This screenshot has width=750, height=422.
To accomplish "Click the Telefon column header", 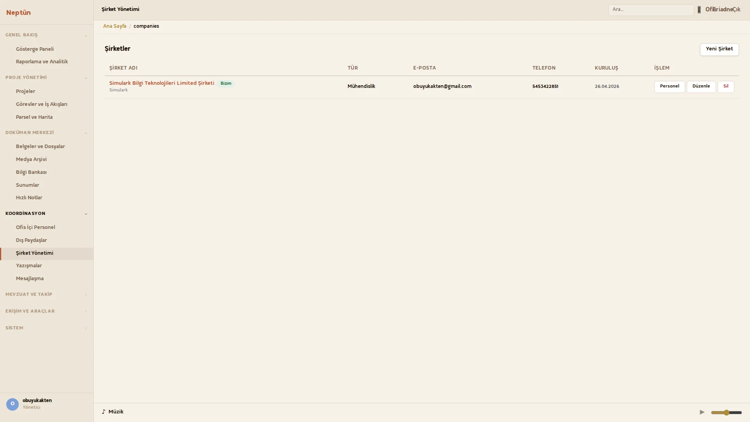I will [x=544, y=68].
